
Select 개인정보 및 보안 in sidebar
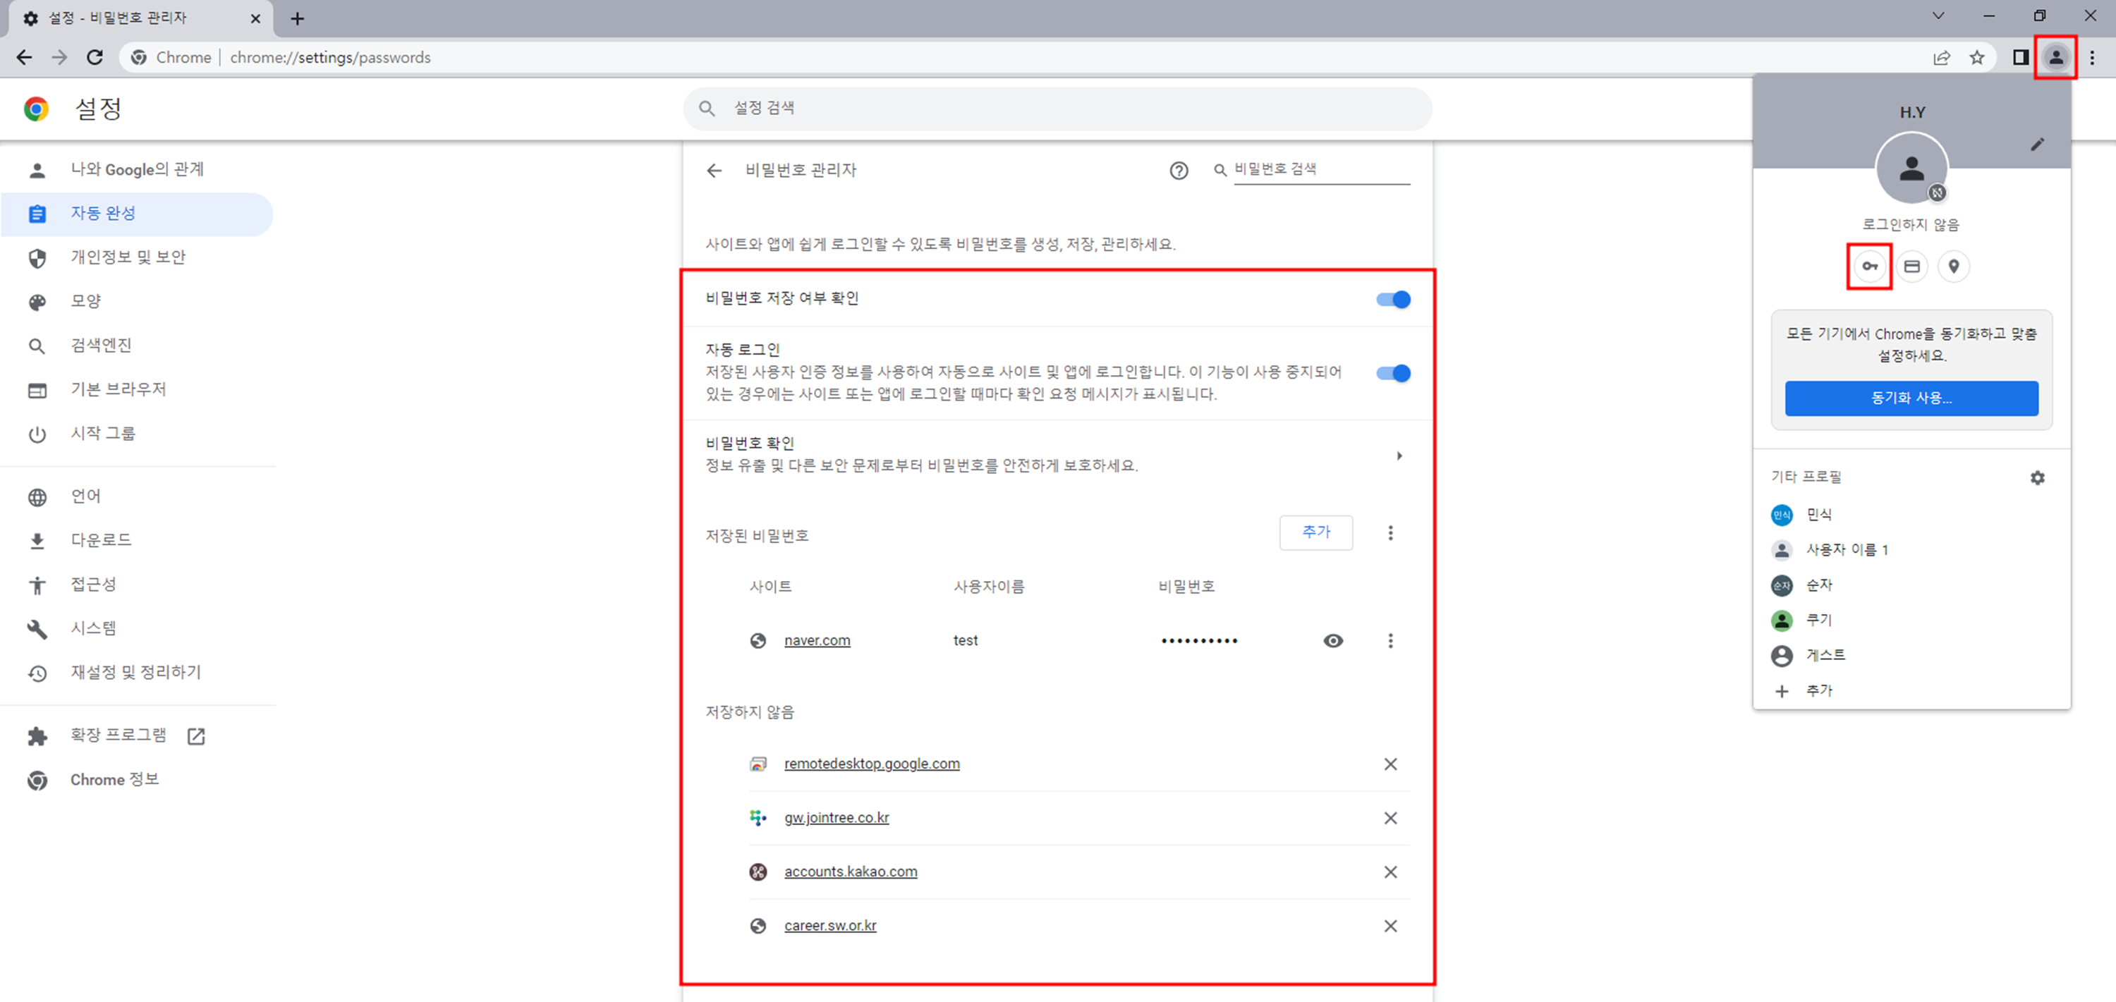(x=128, y=257)
